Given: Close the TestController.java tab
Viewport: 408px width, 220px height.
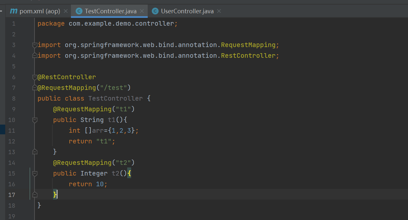Looking at the screenshot, I should tap(142, 11).
